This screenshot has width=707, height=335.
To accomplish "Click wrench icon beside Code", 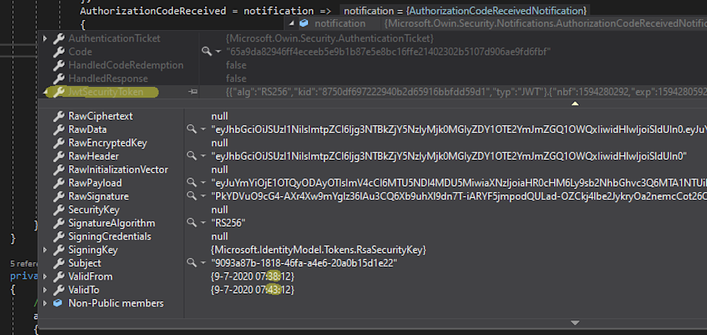I will [58, 51].
